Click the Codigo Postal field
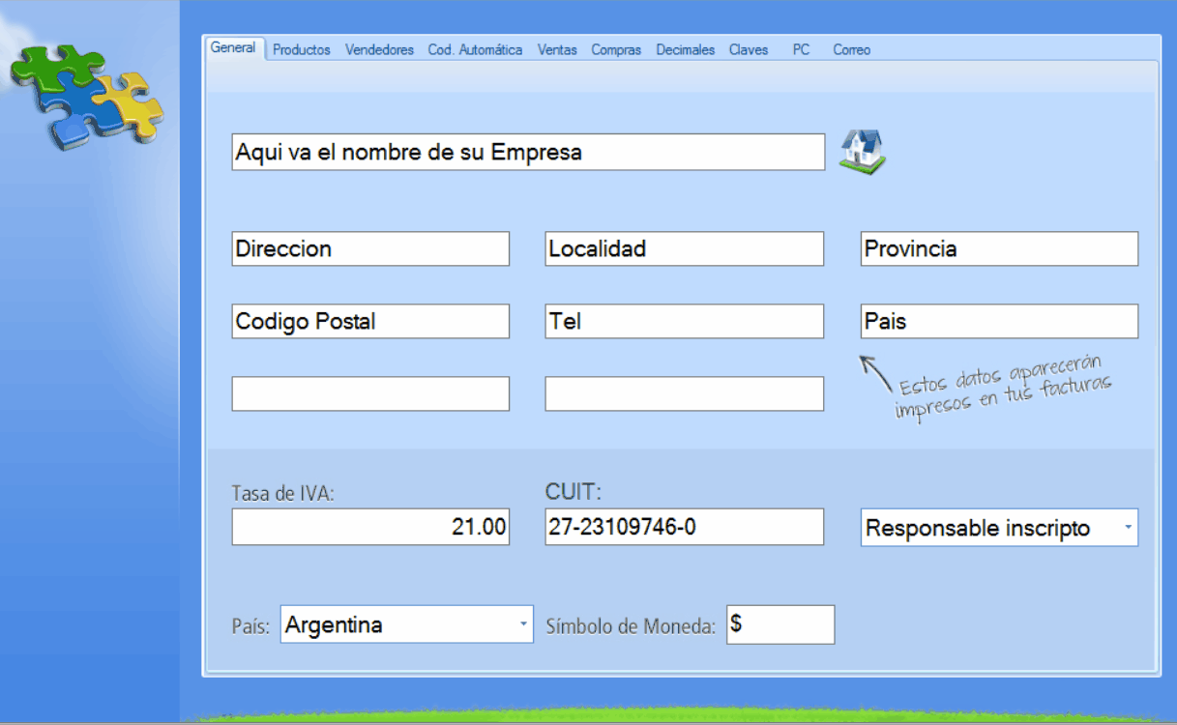Screen dimensions: 1177x725 pos(370,321)
